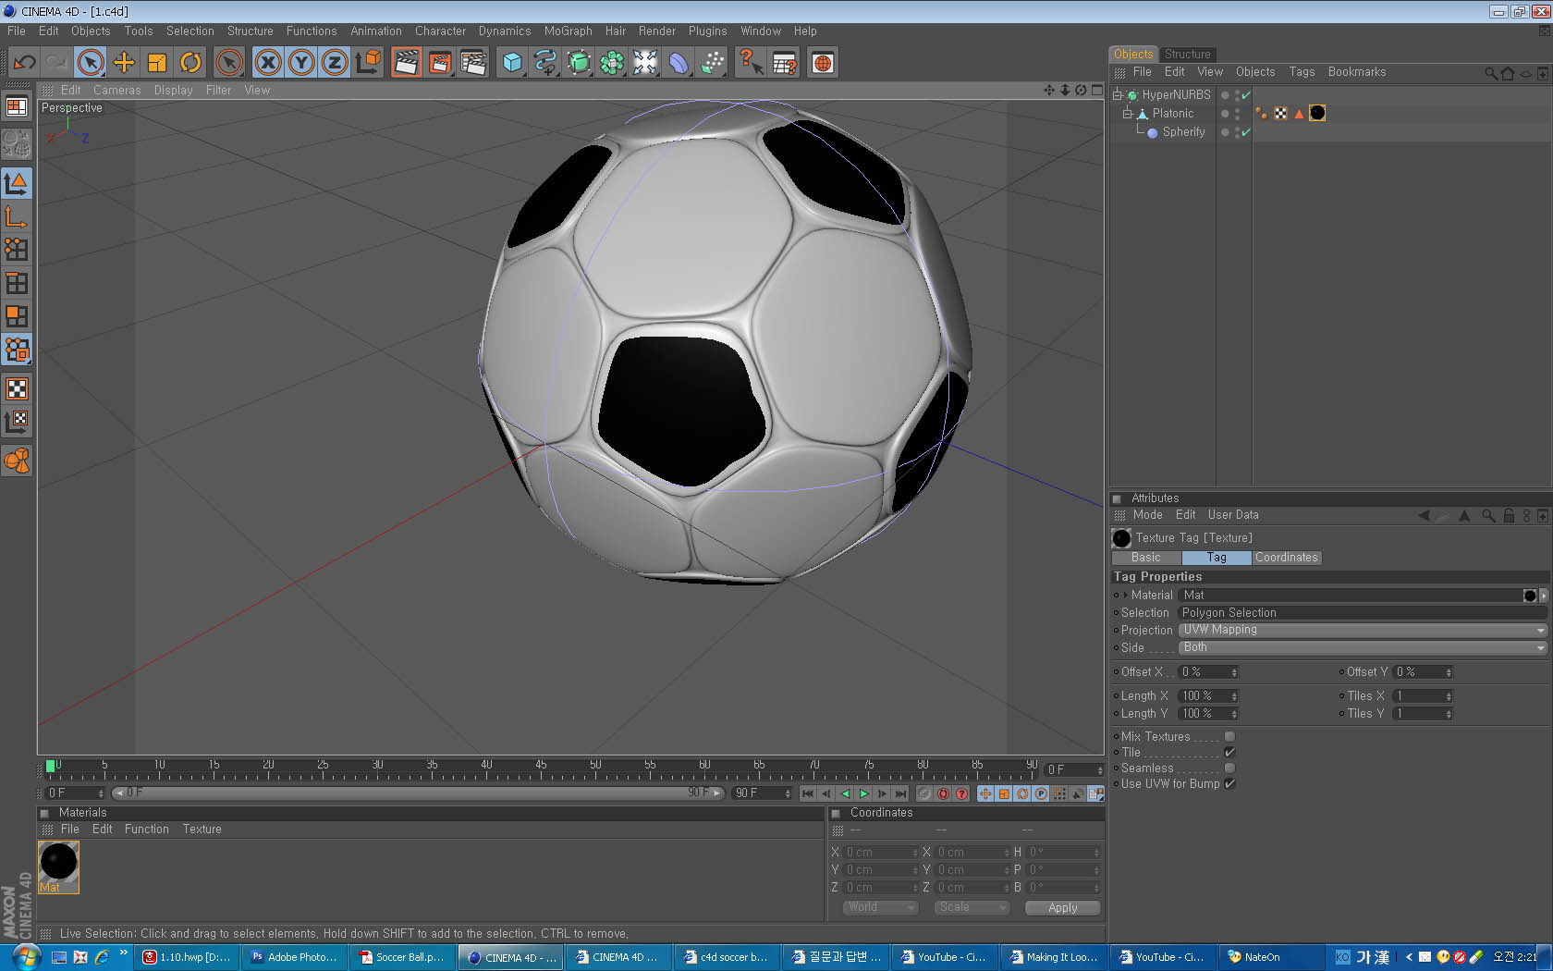1553x971 pixels.
Task: Click the Record keyframe red button
Action: click(x=943, y=793)
